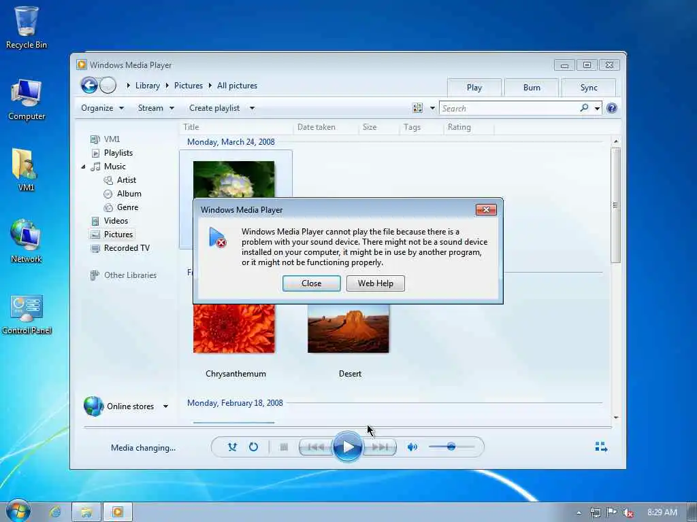Click the forward navigation button
697x522 pixels.
(x=108, y=85)
